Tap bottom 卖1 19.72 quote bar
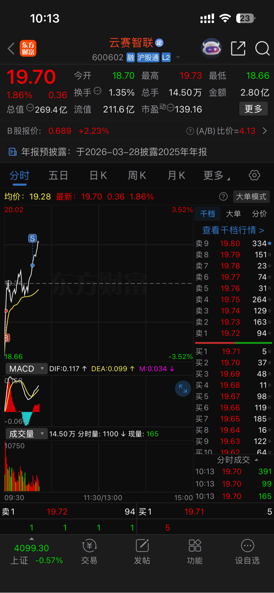 pos(68,512)
